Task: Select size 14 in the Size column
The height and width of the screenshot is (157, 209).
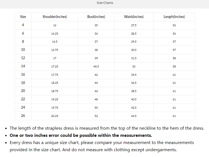Action: pyautogui.click(x=23, y=66)
